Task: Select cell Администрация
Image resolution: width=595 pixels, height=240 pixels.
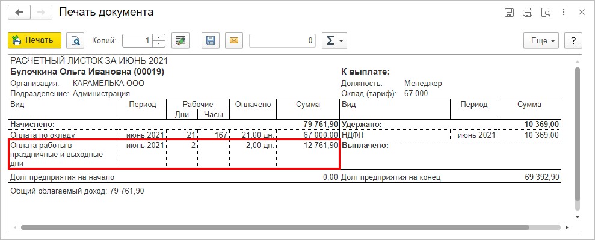Action: [101, 93]
